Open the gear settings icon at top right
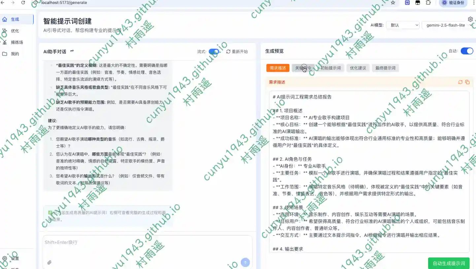 pos(470,19)
